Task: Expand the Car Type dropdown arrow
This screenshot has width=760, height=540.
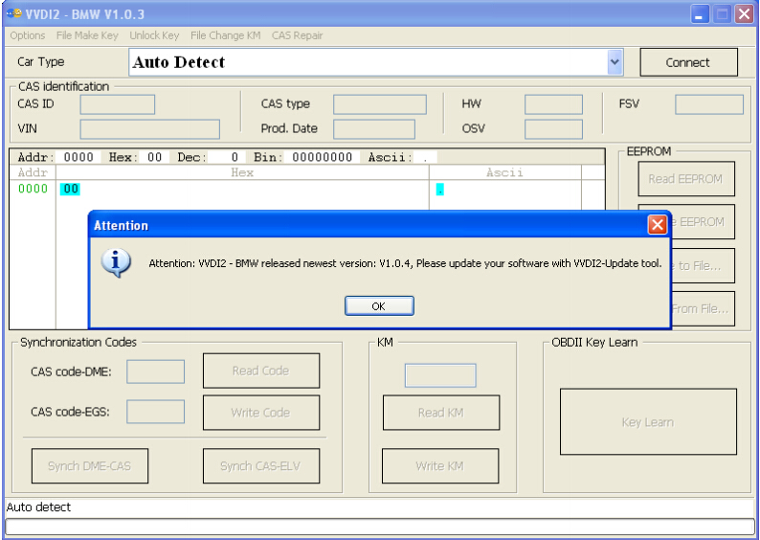Action: click(615, 62)
